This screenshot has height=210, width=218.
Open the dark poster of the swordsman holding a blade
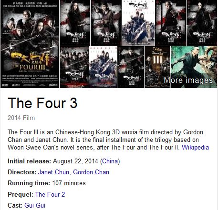click(131, 67)
